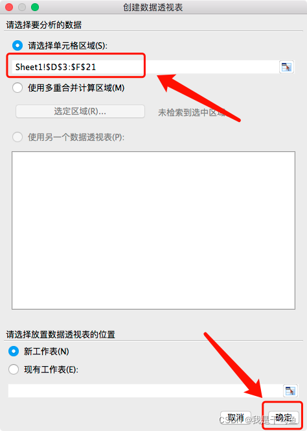The image size is (307, 431).
Task: Click inside the empty pivot table list box
Action: point(153,230)
